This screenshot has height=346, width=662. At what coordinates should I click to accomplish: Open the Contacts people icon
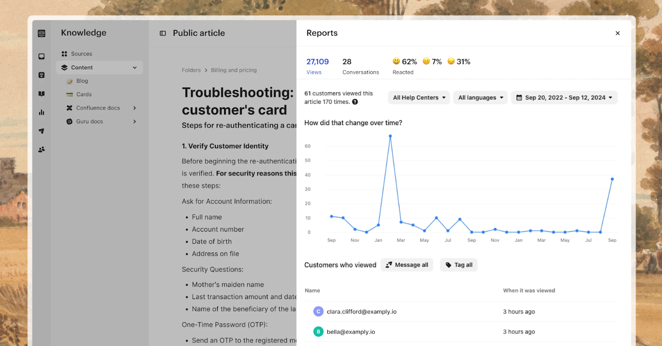pyautogui.click(x=41, y=149)
